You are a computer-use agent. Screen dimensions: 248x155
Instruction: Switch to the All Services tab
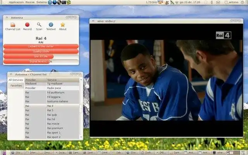click(x=15, y=80)
